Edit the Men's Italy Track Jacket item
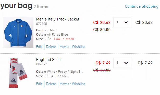The image size is (160, 95). pos(39,47)
